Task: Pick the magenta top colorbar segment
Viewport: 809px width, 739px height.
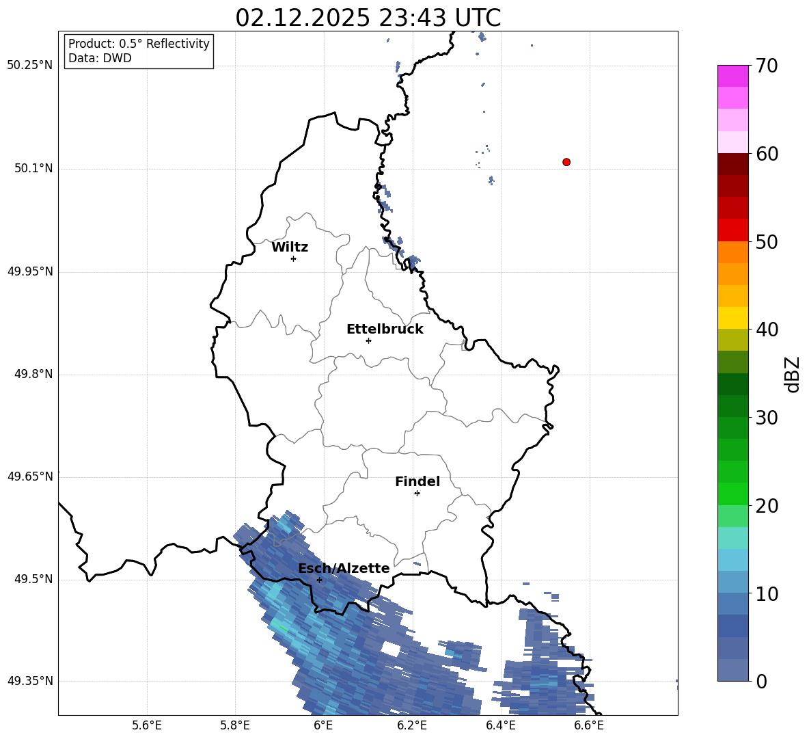Action: point(732,77)
